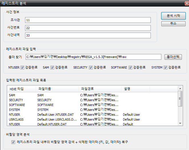
Task: Sort by the 설명 column header
Action: (135, 89)
